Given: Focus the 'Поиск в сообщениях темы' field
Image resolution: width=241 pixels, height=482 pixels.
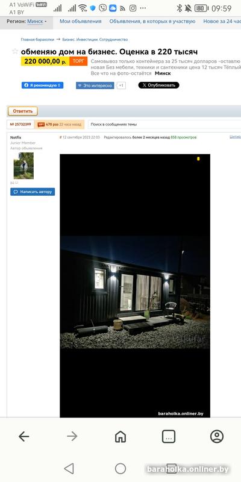Looking at the screenshot, I should point(164,125).
